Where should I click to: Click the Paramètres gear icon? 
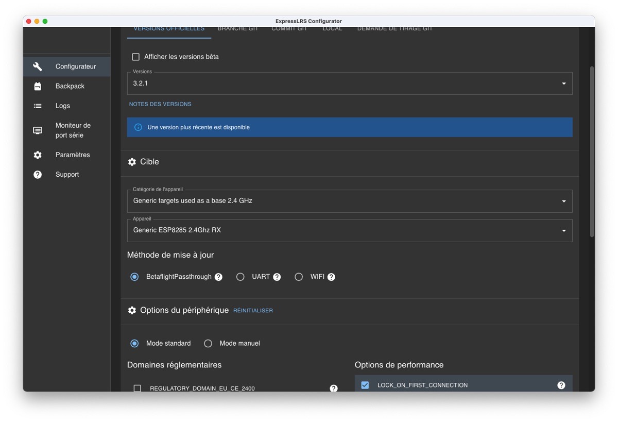(x=38, y=155)
